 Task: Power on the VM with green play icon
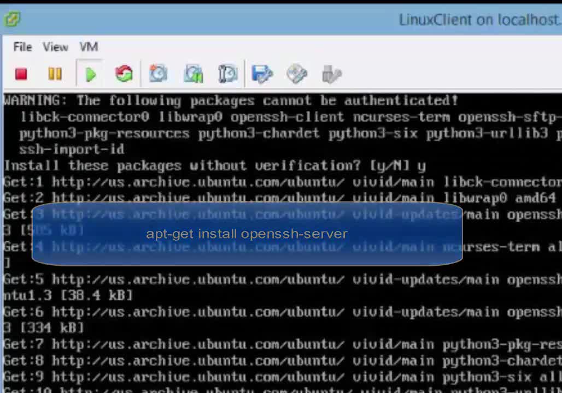pyautogui.click(x=91, y=74)
